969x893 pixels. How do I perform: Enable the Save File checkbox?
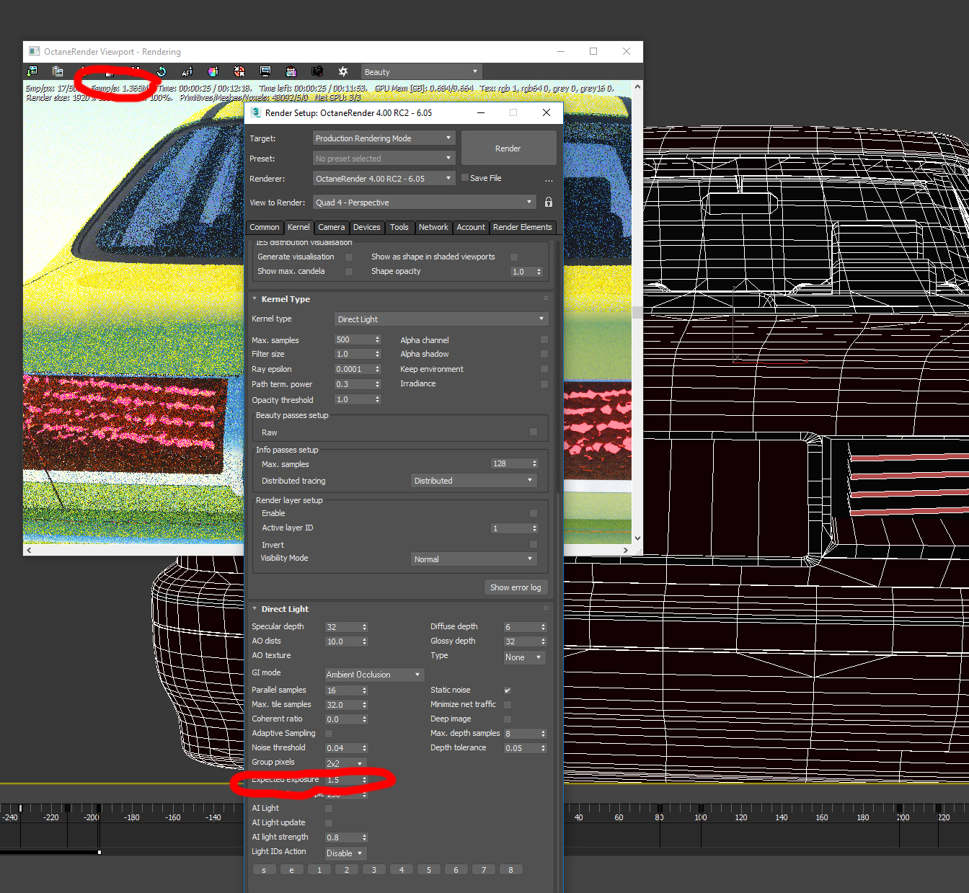[465, 177]
